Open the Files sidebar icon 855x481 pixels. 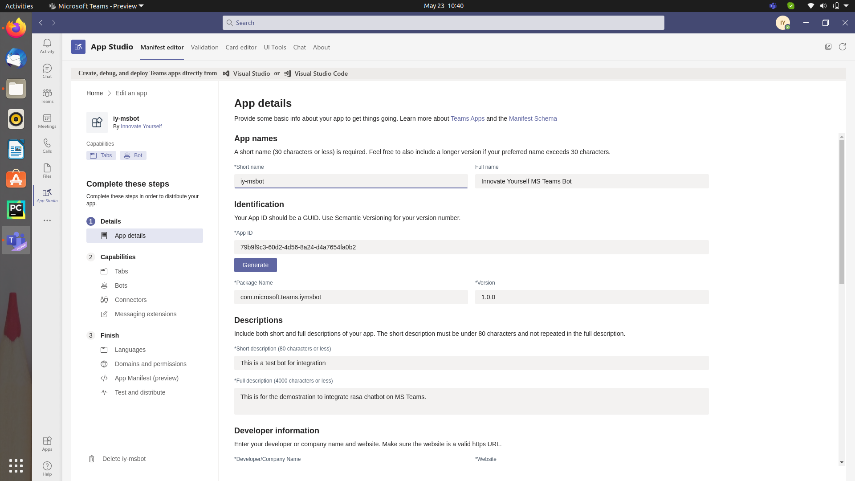pyautogui.click(x=47, y=170)
